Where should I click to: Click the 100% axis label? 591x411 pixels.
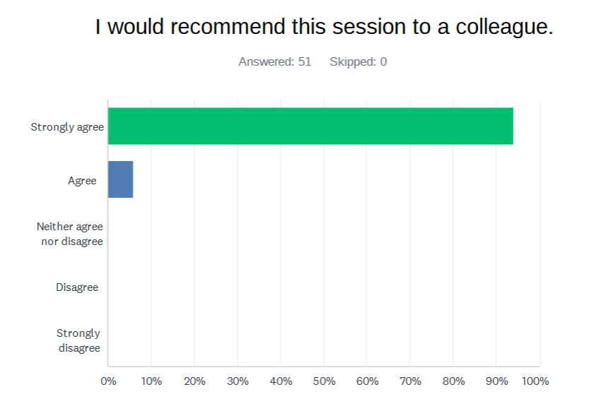click(535, 381)
